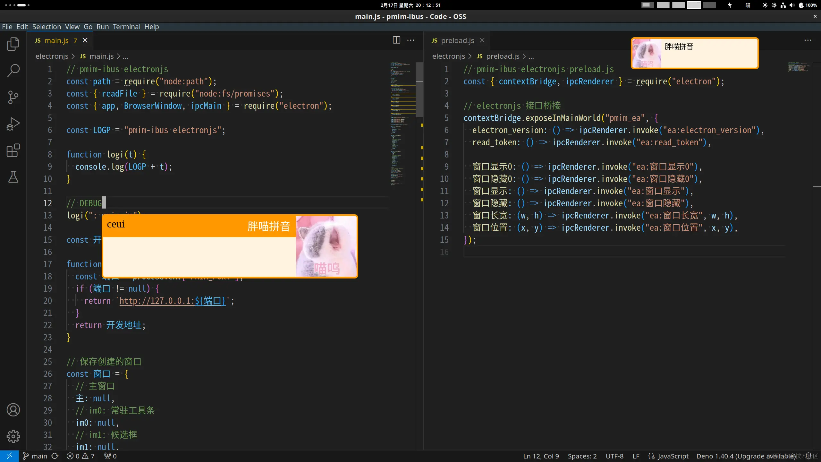Open the Explorer view in activity bar
This screenshot has height=462, width=821.
(x=13, y=44)
